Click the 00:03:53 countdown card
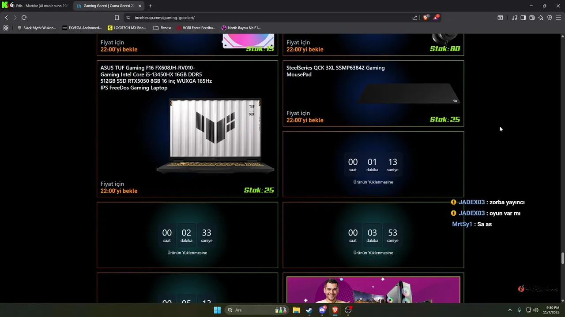This screenshot has width=565, height=317. [x=373, y=235]
